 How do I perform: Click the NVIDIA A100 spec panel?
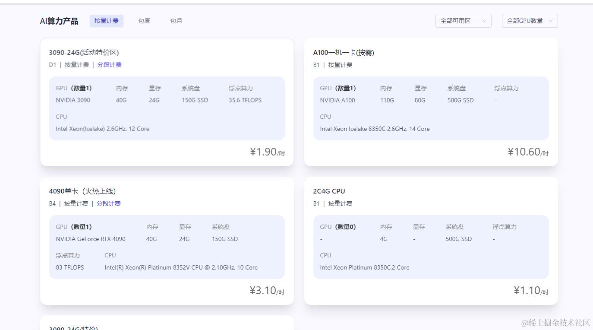431,108
